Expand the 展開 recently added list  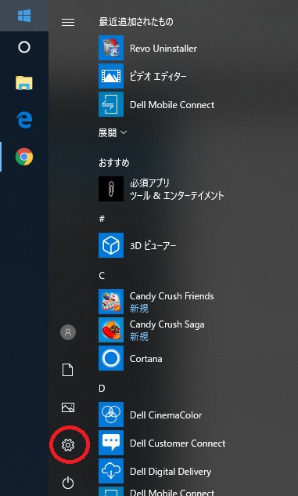[x=113, y=133]
